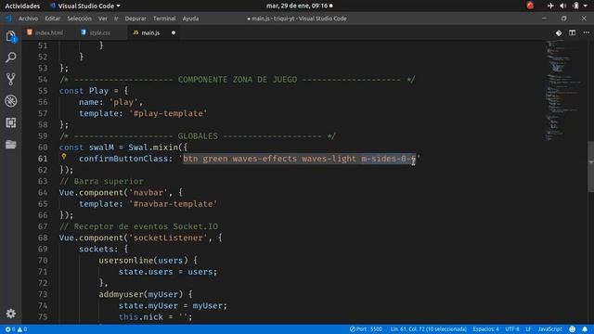This screenshot has width=594, height=334.
Task: Click the '// Barra superior' comment
Action: click(x=101, y=181)
